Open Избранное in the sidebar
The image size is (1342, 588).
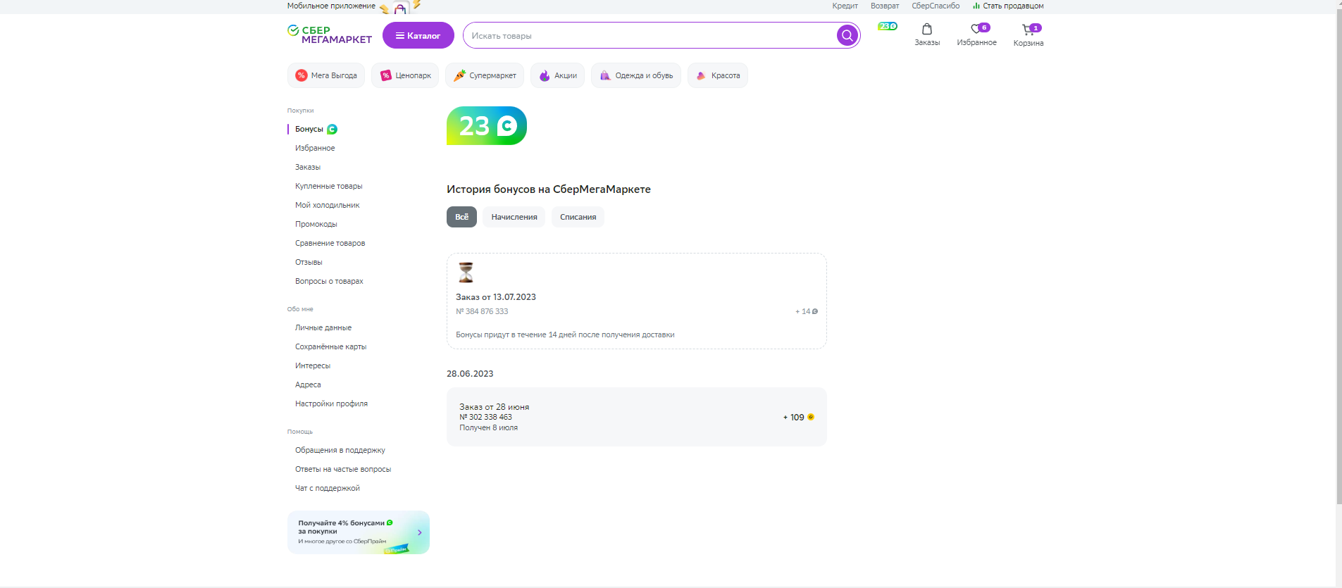315,149
